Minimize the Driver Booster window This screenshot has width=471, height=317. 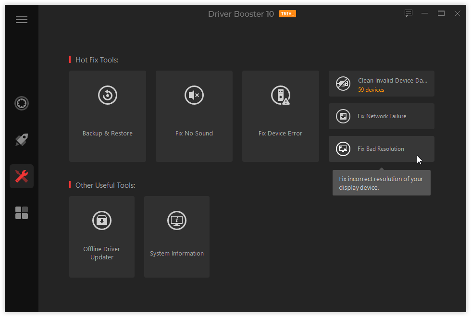click(425, 13)
